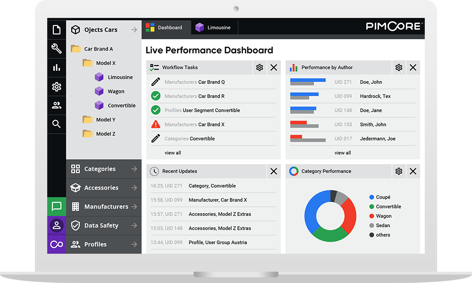Open the sidebar settings gear icon
This screenshot has height=283, width=472.
point(57,87)
